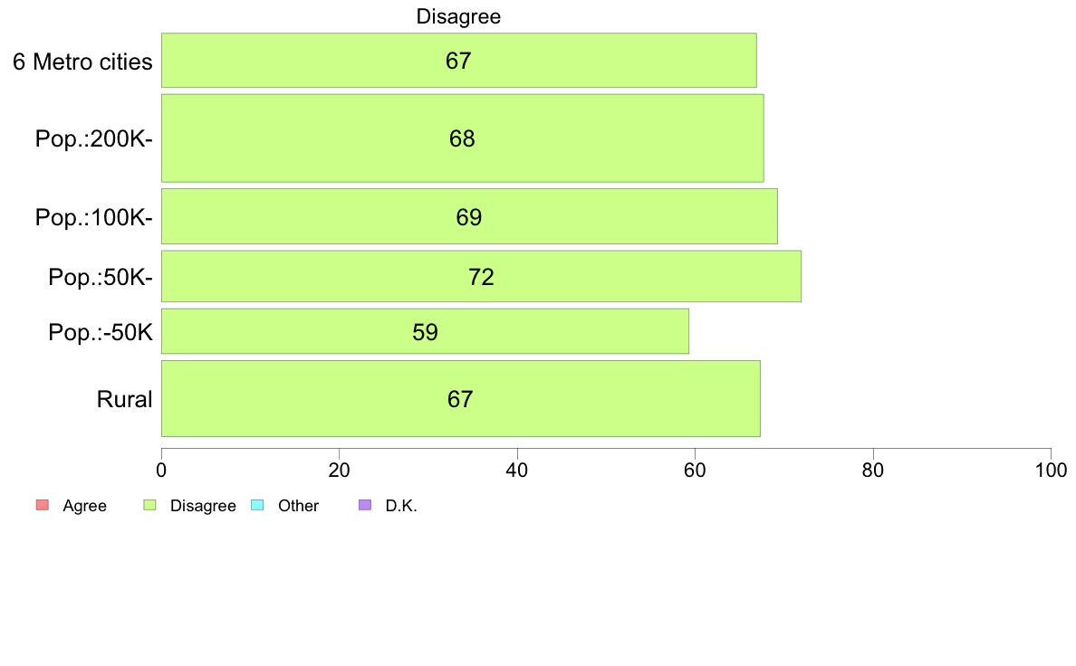Select the Pop.:50K- bar showing 72
Screen dimensions: 1076x666
click(481, 276)
